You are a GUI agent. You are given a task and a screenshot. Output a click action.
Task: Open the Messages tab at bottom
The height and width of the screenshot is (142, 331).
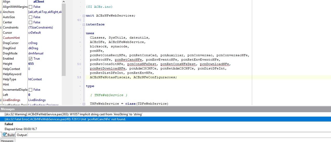[x=7, y=141]
